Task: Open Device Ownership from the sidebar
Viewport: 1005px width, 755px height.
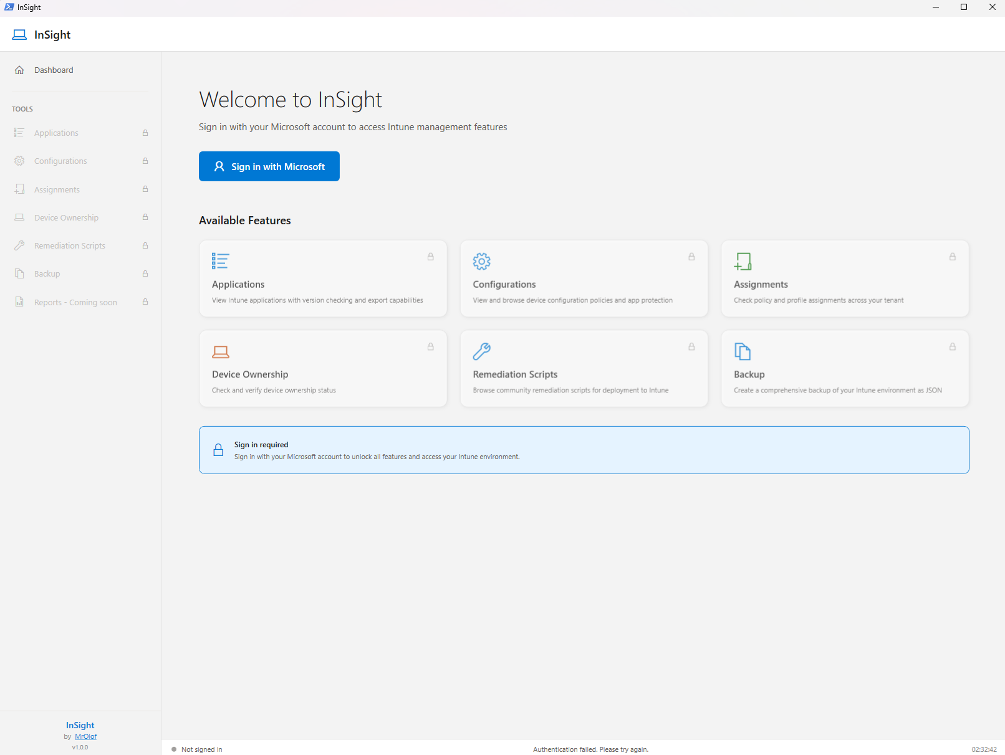Action: (80, 217)
